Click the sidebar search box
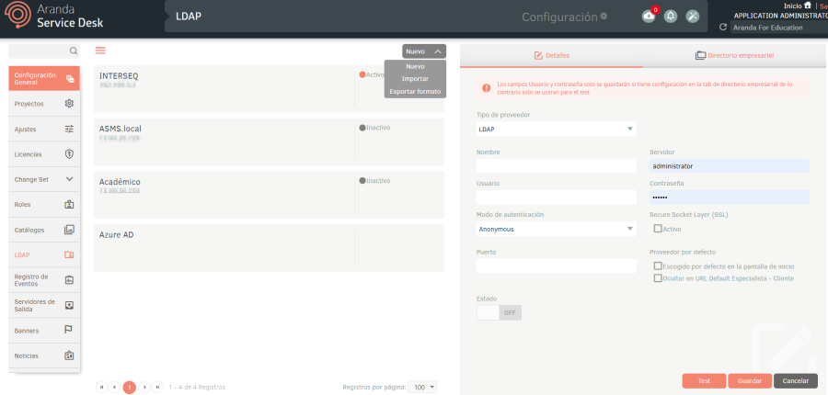Image resolution: width=828 pixels, height=395 pixels. point(44,51)
